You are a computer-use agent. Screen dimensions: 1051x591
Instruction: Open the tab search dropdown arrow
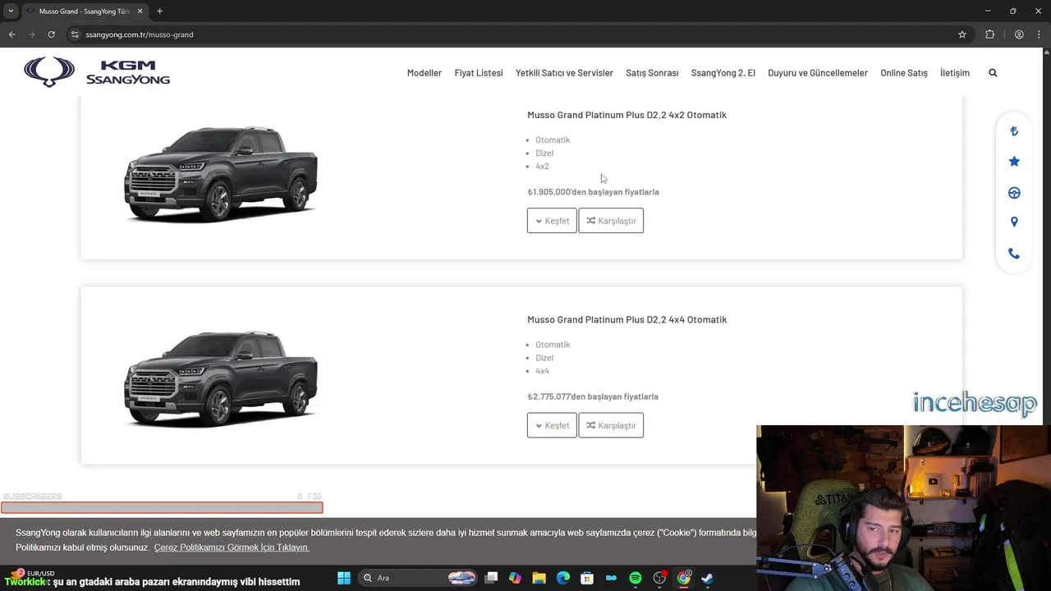click(11, 11)
